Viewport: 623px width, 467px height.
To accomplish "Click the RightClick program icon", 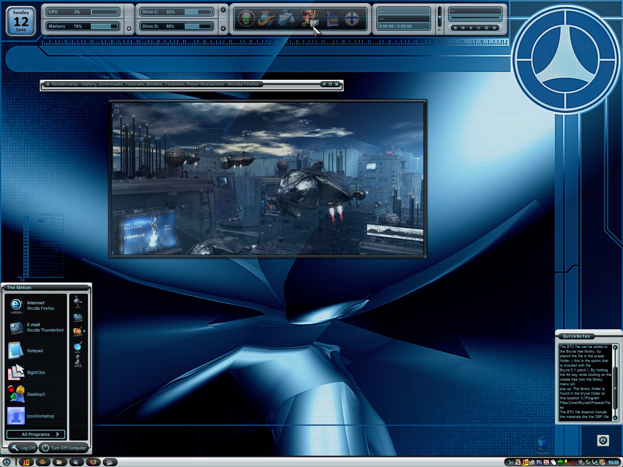I will pos(16,372).
